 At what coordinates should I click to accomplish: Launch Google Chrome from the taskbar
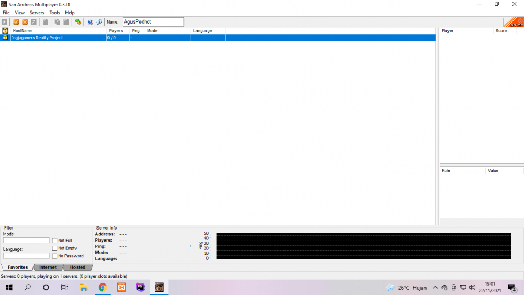pyautogui.click(x=103, y=287)
